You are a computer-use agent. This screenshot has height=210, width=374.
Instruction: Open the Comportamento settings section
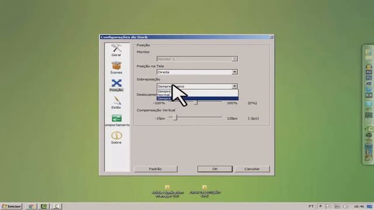[117, 120]
